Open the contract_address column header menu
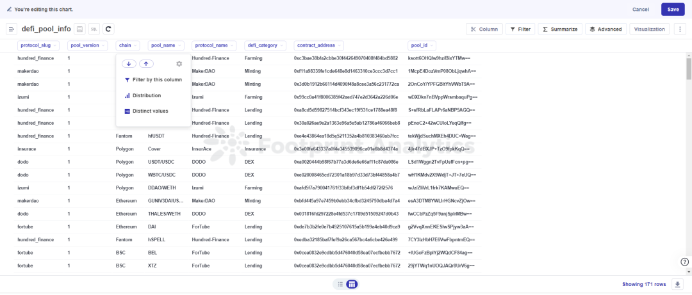This screenshot has width=692, height=295. click(318, 45)
